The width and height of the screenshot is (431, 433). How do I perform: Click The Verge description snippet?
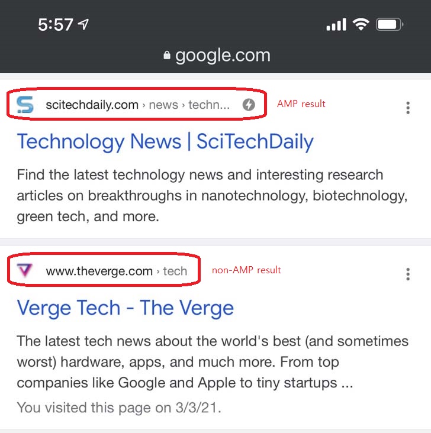pos(211,362)
